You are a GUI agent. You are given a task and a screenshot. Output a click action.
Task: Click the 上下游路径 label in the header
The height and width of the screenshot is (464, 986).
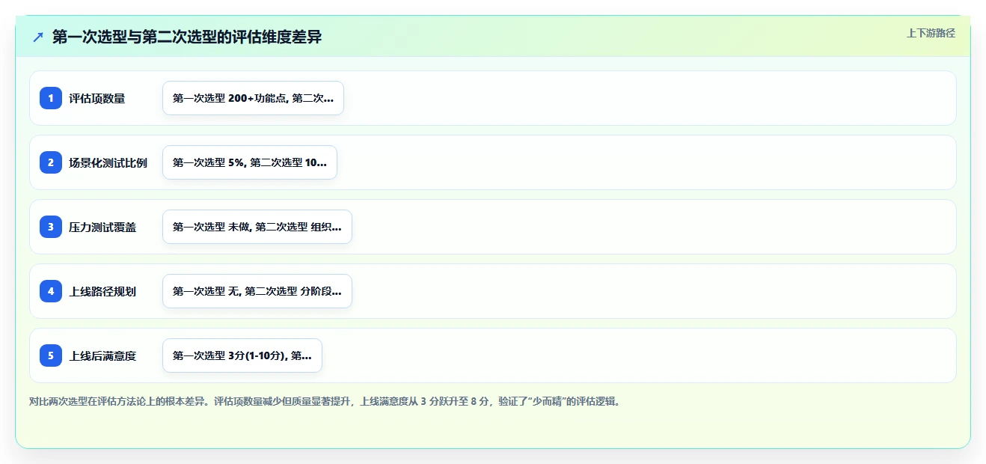(x=931, y=33)
